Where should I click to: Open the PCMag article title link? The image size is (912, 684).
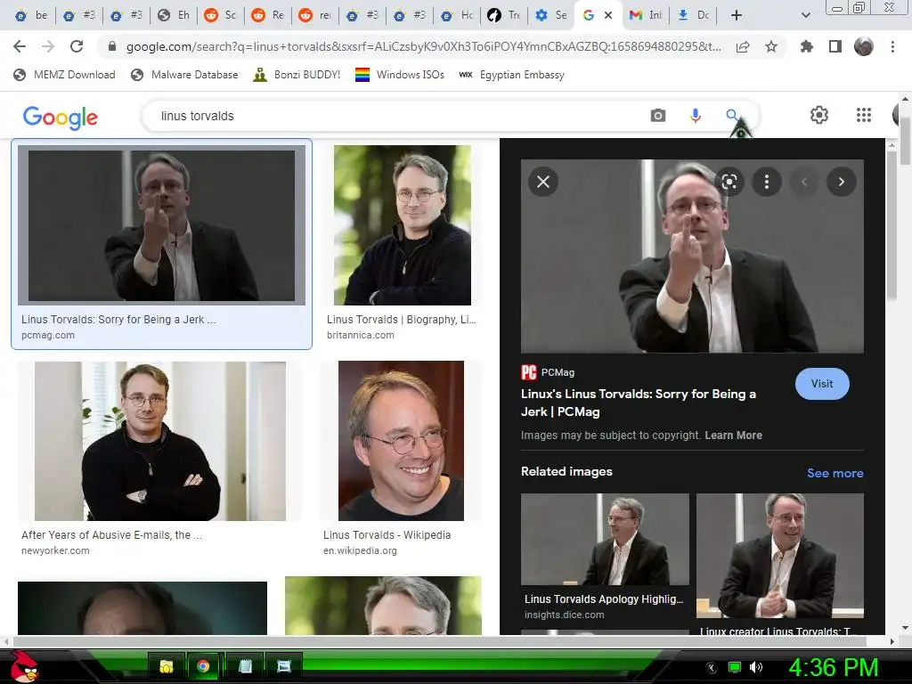[x=638, y=403]
